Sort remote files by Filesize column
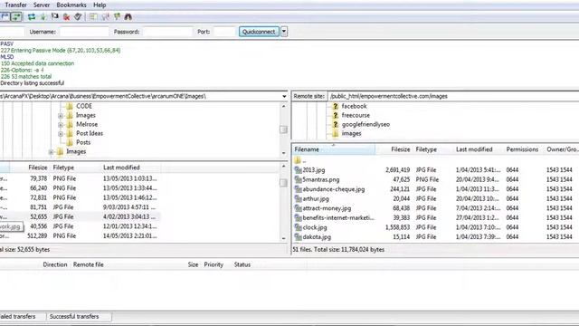The width and height of the screenshot is (579, 326). point(394,149)
